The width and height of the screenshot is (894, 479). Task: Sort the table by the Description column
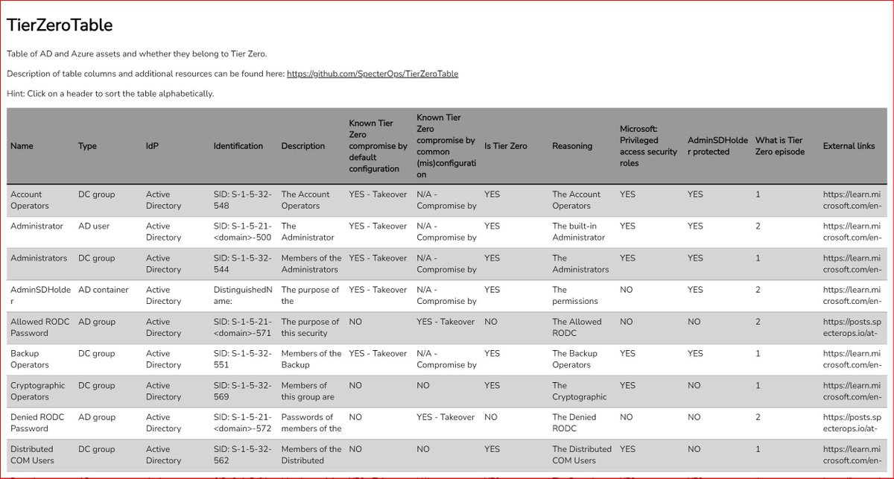coord(302,146)
